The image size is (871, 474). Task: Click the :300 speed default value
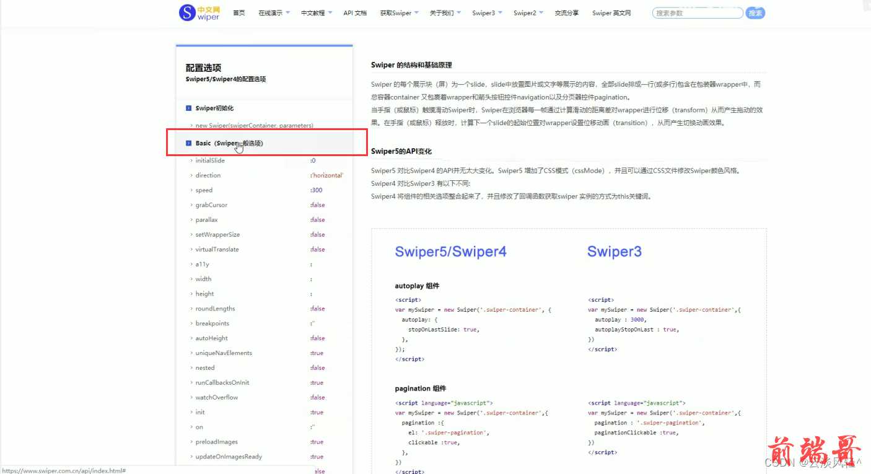(316, 190)
